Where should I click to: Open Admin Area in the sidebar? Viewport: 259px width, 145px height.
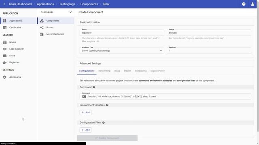[x=15, y=77]
